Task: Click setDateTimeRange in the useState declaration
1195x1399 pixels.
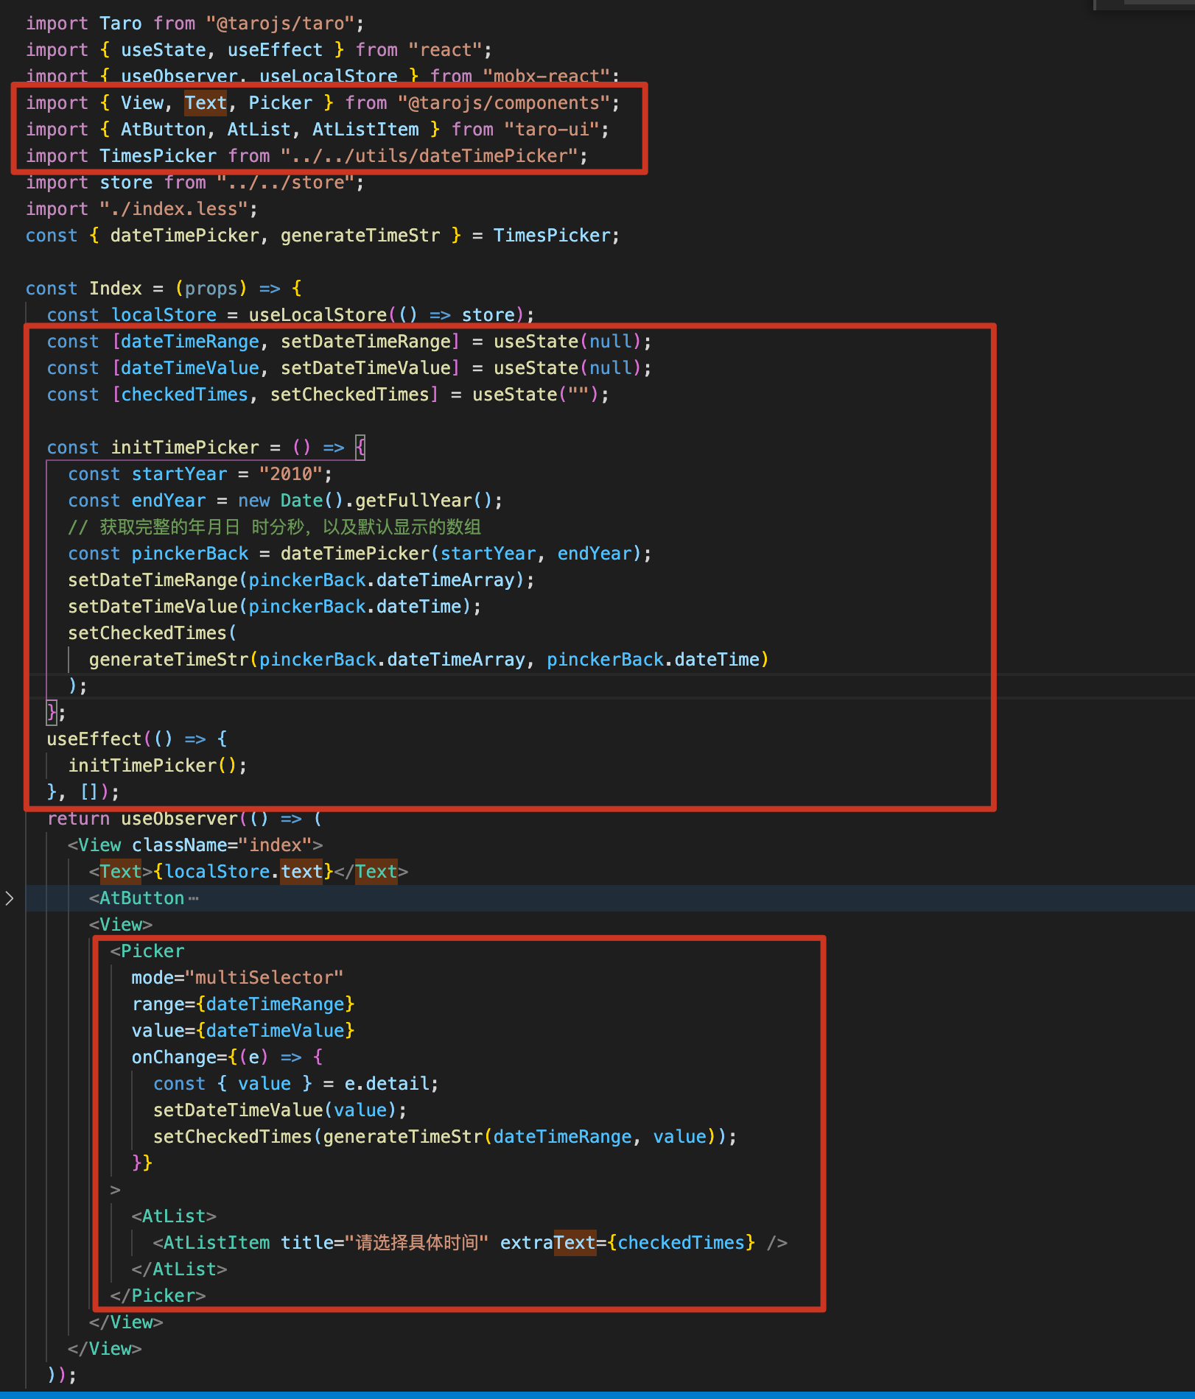Action: (365, 342)
